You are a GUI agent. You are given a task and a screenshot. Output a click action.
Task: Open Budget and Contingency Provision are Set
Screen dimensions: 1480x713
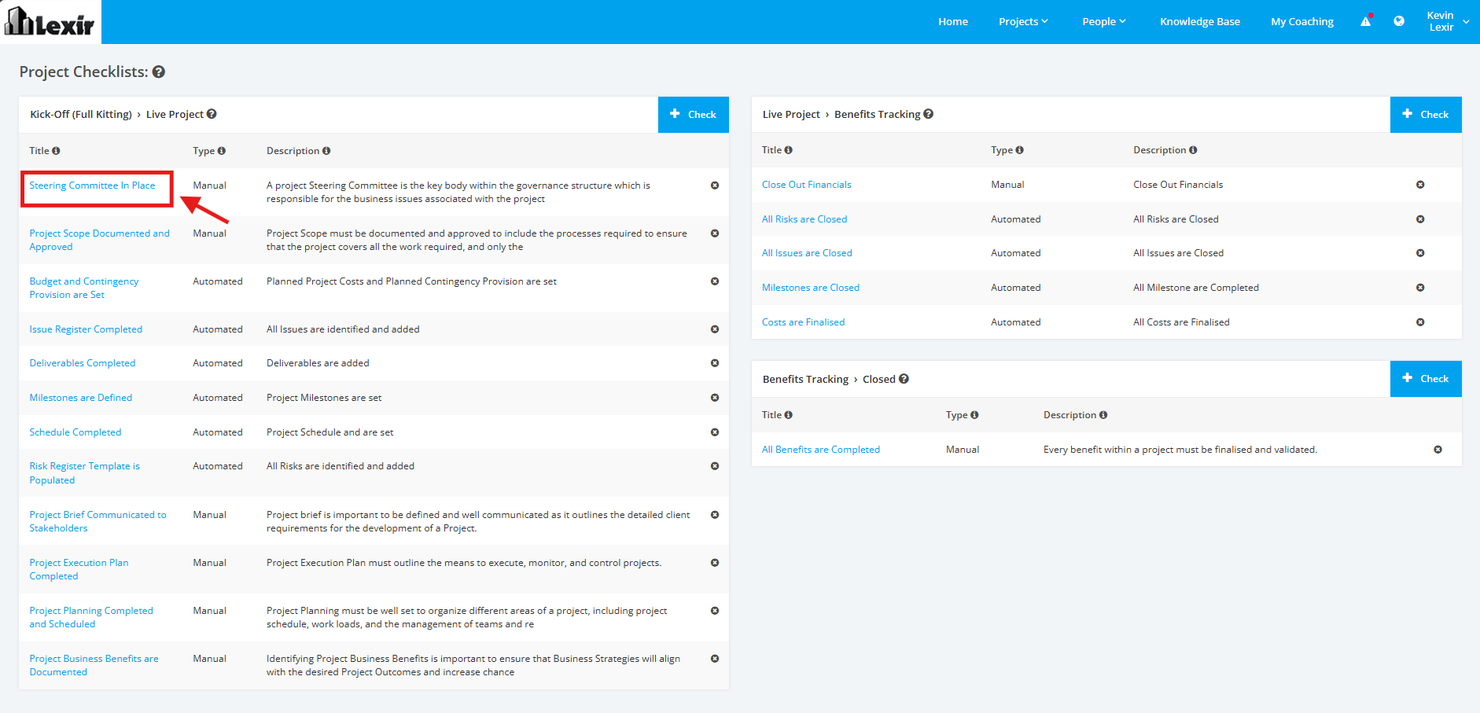84,288
